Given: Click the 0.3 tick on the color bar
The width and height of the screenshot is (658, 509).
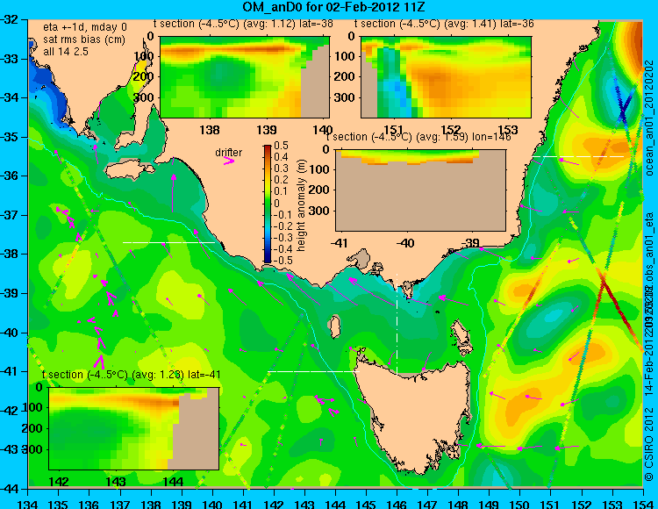Looking at the screenshot, I should (281, 168).
